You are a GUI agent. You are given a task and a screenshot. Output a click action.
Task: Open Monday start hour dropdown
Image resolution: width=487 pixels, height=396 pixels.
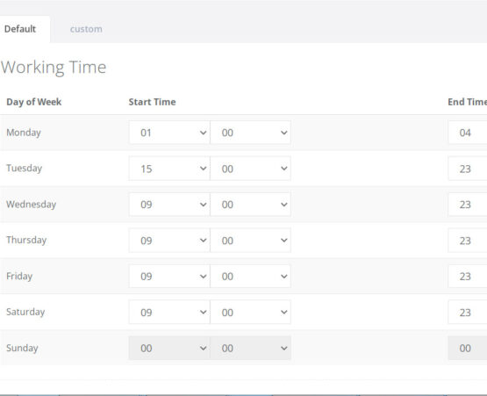pyautogui.click(x=169, y=133)
